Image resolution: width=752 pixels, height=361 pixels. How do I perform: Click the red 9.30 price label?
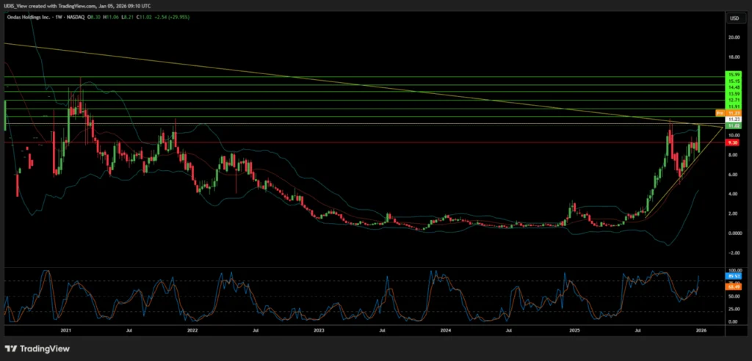[x=733, y=142]
